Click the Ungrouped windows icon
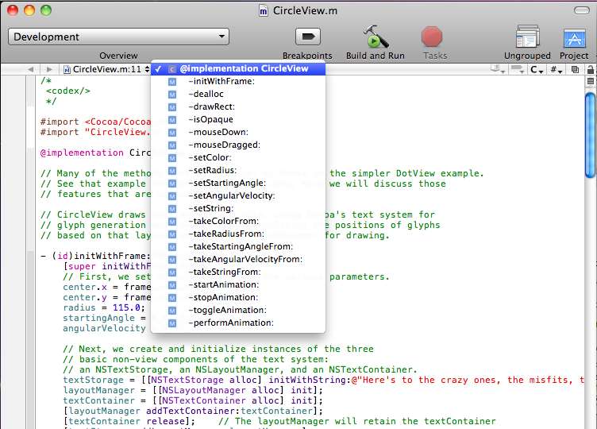The width and height of the screenshot is (597, 429). click(527, 37)
